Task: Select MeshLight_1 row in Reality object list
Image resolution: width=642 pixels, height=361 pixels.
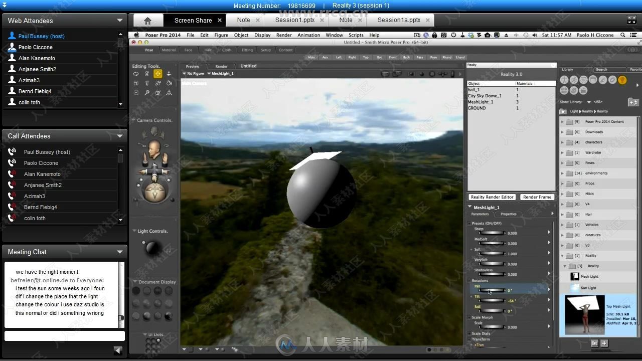Action: (x=511, y=102)
